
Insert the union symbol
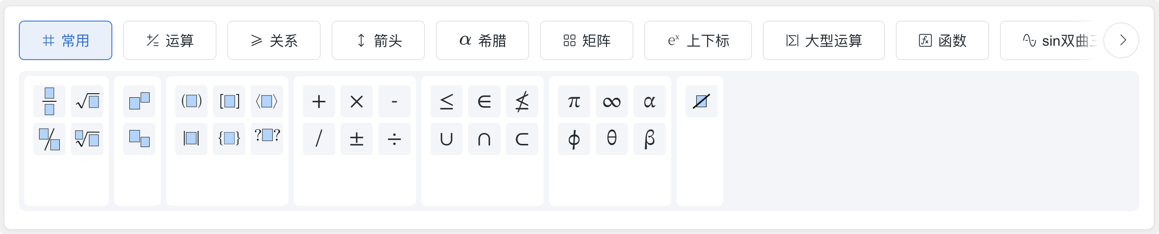447,139
